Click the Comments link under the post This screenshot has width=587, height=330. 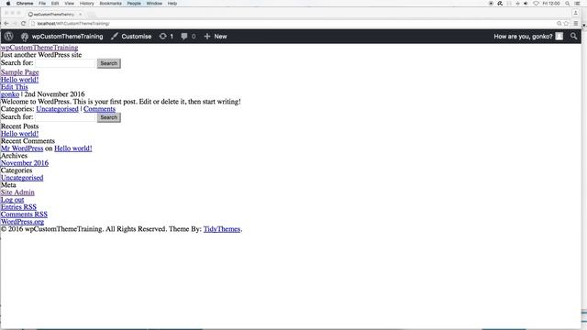(x=99, y=109)
